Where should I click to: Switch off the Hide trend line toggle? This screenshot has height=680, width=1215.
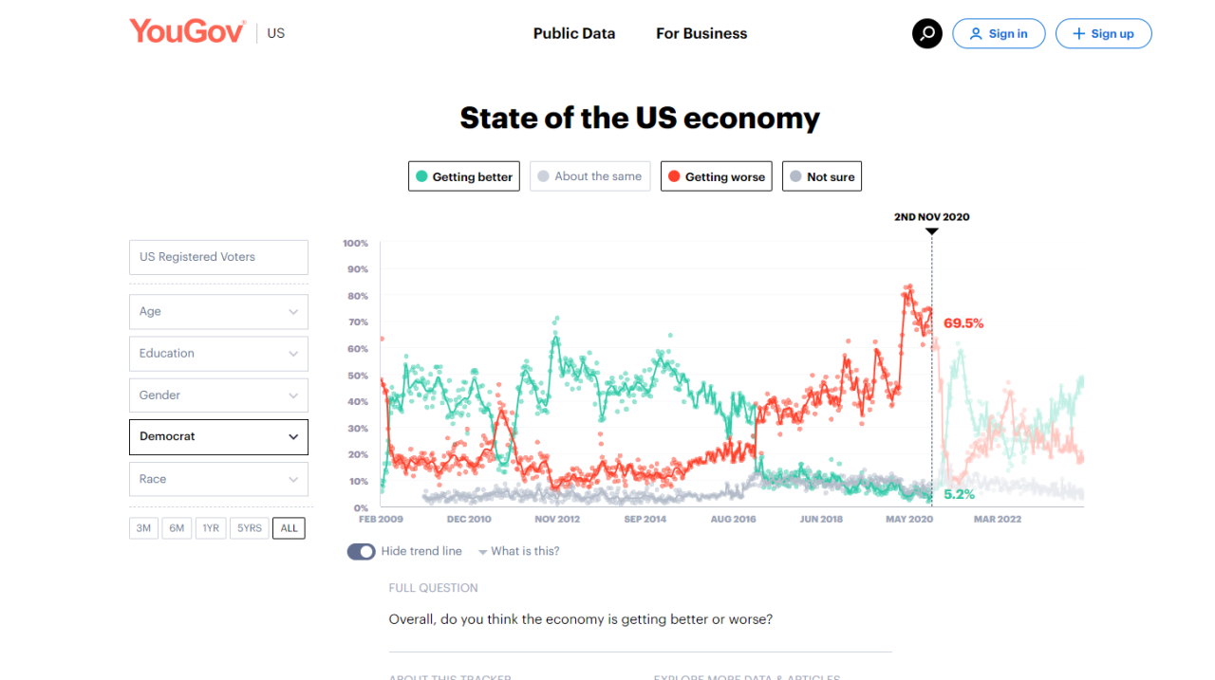(x=361, y=551)
